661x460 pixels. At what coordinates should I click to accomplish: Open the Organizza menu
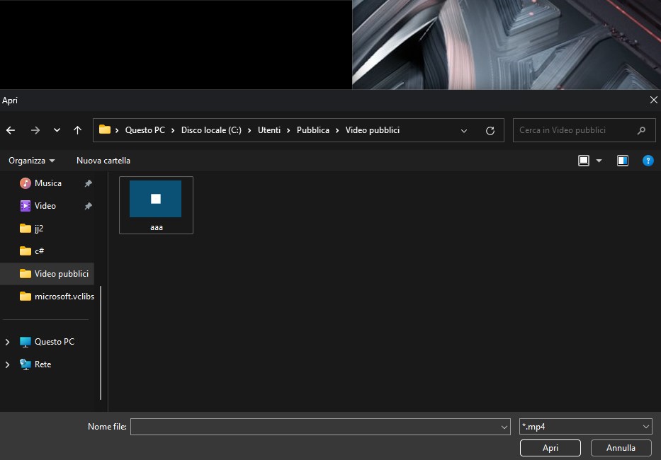coord(32,161)
